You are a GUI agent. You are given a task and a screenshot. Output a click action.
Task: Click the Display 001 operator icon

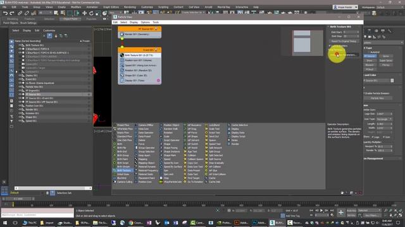[122, 81]
